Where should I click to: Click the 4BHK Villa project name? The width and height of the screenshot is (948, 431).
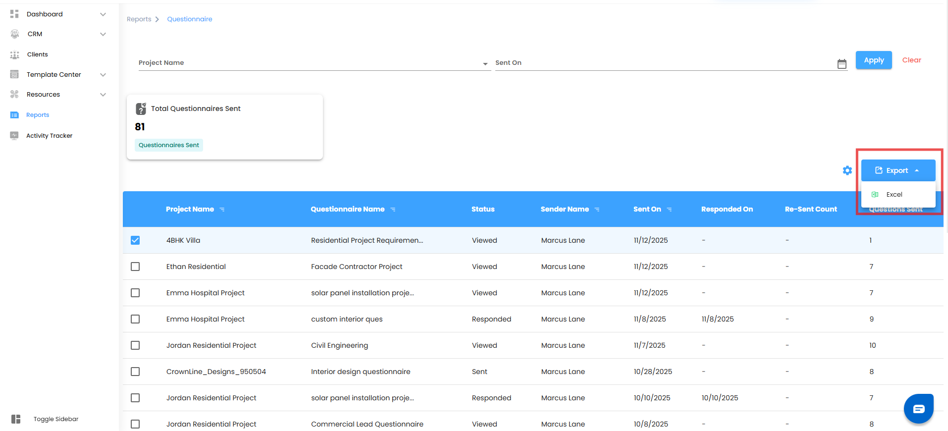(x=183, y=240)
